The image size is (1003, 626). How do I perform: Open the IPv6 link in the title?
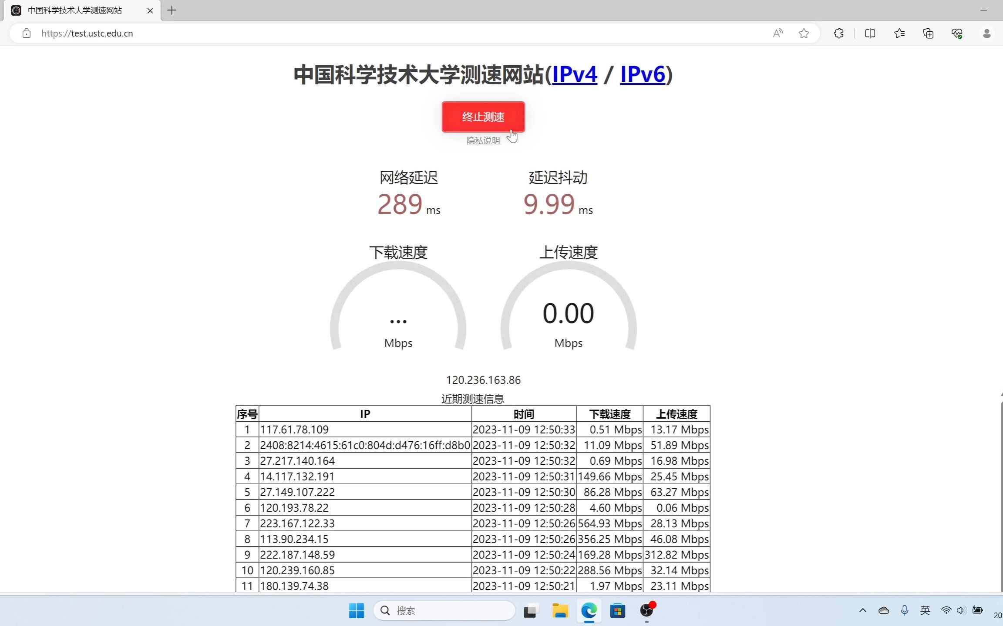(643, 74)
